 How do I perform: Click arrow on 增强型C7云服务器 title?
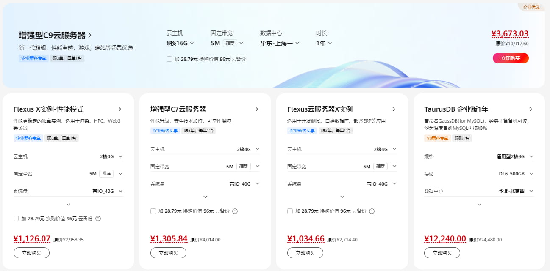click(x=257, y=109)
